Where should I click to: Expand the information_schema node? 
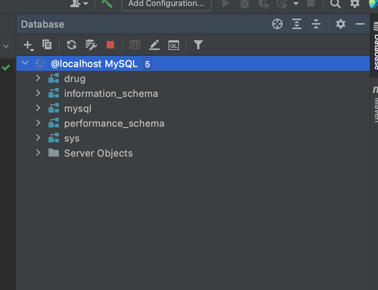click(38, 93)
